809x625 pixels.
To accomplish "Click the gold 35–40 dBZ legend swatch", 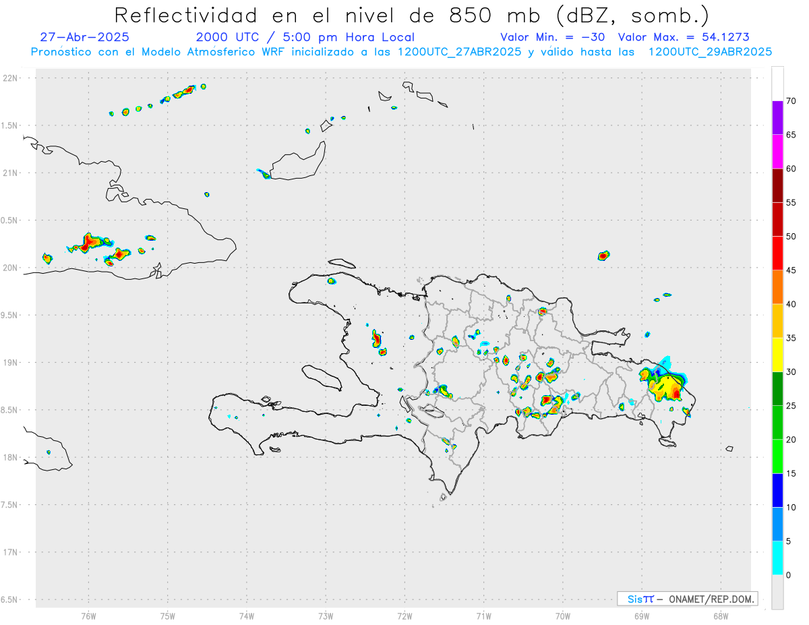I will point(777,321).
